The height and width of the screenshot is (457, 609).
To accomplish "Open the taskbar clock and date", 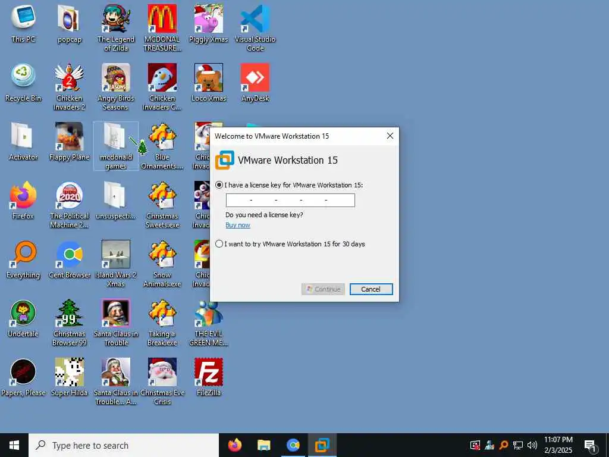I will 558,445.
